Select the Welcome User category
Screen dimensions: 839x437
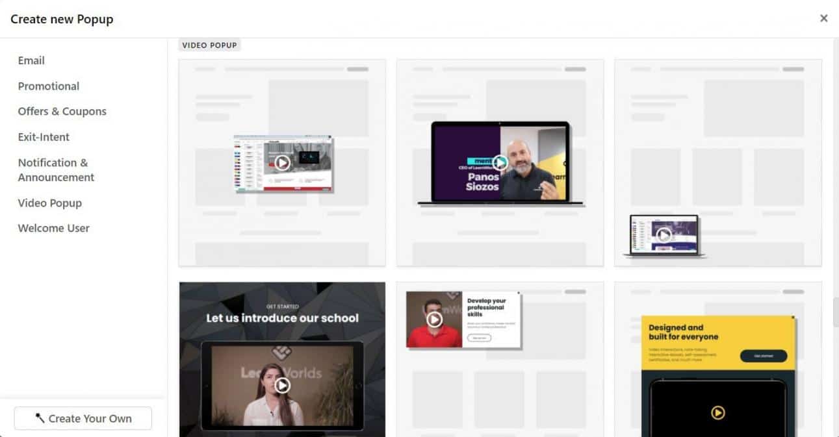[x=54, y=228]
